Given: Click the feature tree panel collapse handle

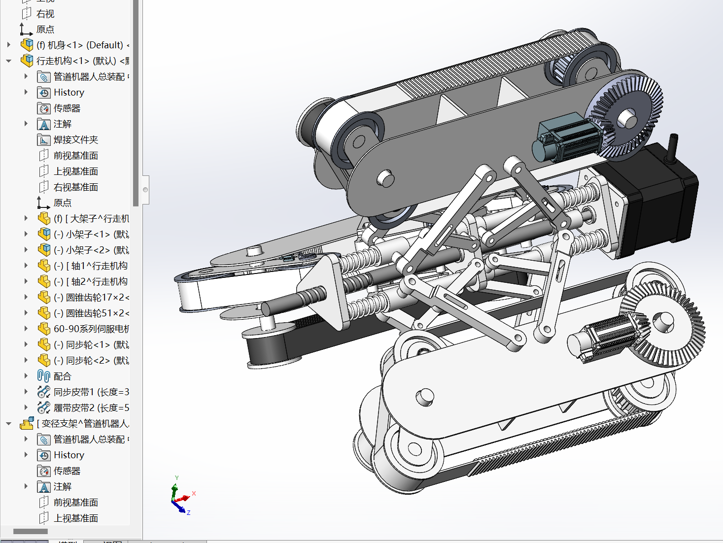Looking at the screenshot, I should [x=145, y=190].
